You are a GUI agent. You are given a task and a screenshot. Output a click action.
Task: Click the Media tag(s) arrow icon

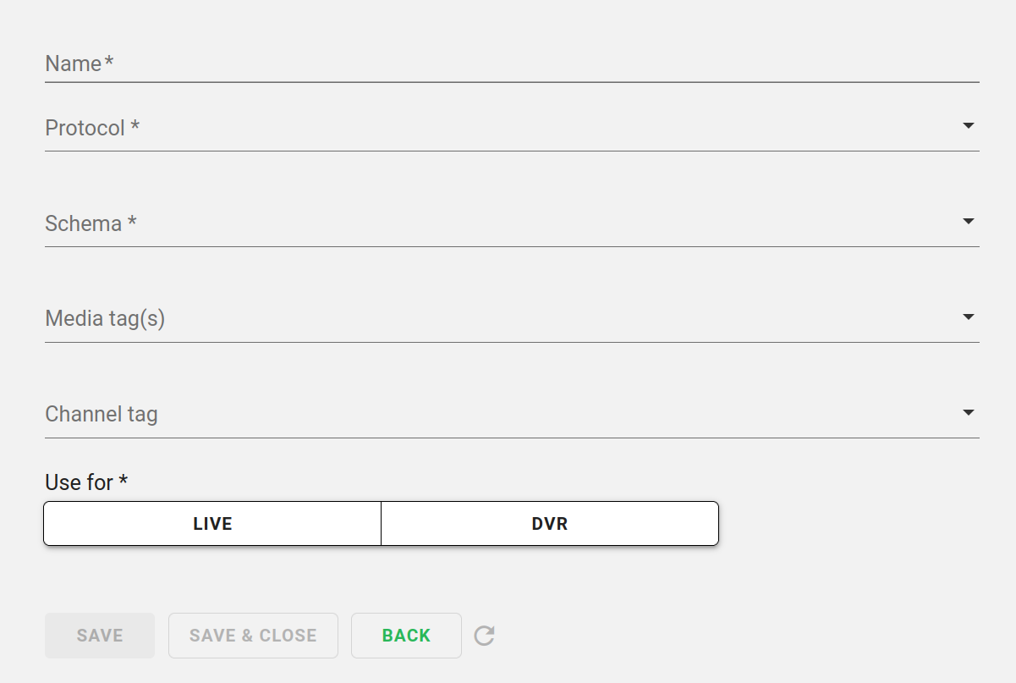click(969, 317)
